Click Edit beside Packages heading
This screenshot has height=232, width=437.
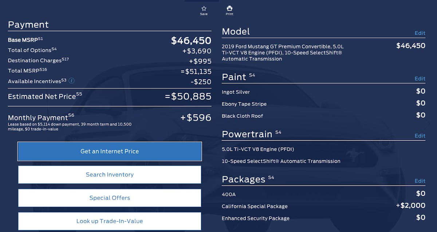click(420, 181)
